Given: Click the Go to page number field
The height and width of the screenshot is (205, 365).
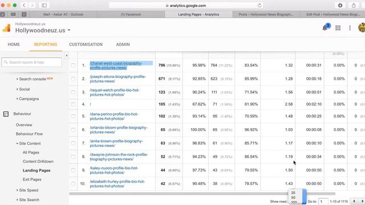Looking at the screenshot, I should coord(323,202).
